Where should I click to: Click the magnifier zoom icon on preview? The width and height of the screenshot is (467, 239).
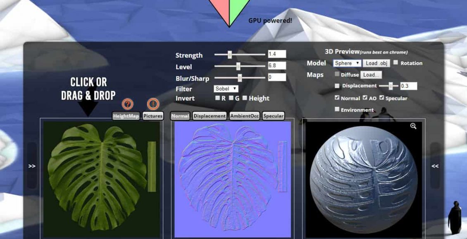pos(413,127)
